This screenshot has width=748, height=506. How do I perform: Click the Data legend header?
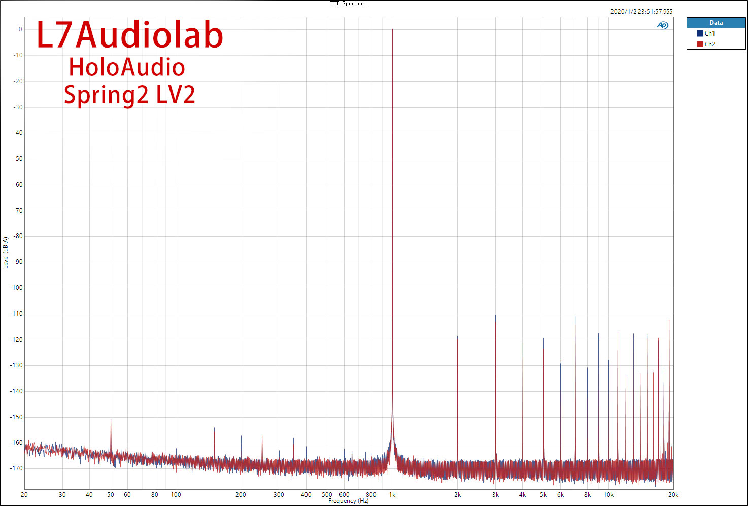point(716,23)
